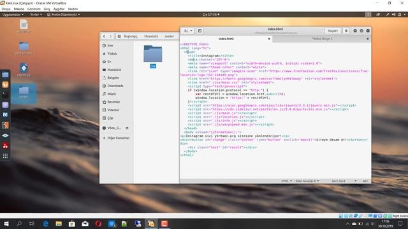
Task: Open Task View on the Windows taskbar
Action: 32,223
